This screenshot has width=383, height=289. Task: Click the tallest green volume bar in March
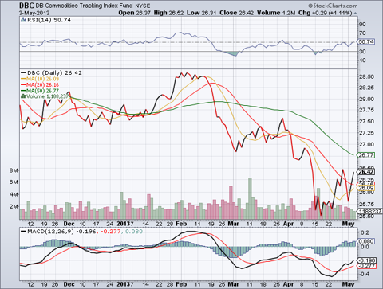point(250,198)
